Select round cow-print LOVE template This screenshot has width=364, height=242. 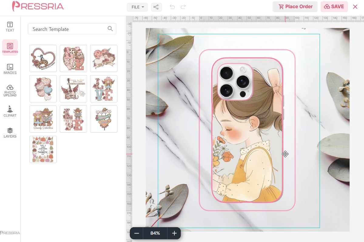pos(73,58)
